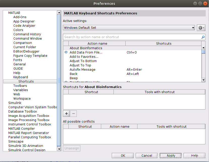209x162 pixels.
Task: Open the Windows Default Set dropdown
Action: pyautogui.click(x=193, y=28)
